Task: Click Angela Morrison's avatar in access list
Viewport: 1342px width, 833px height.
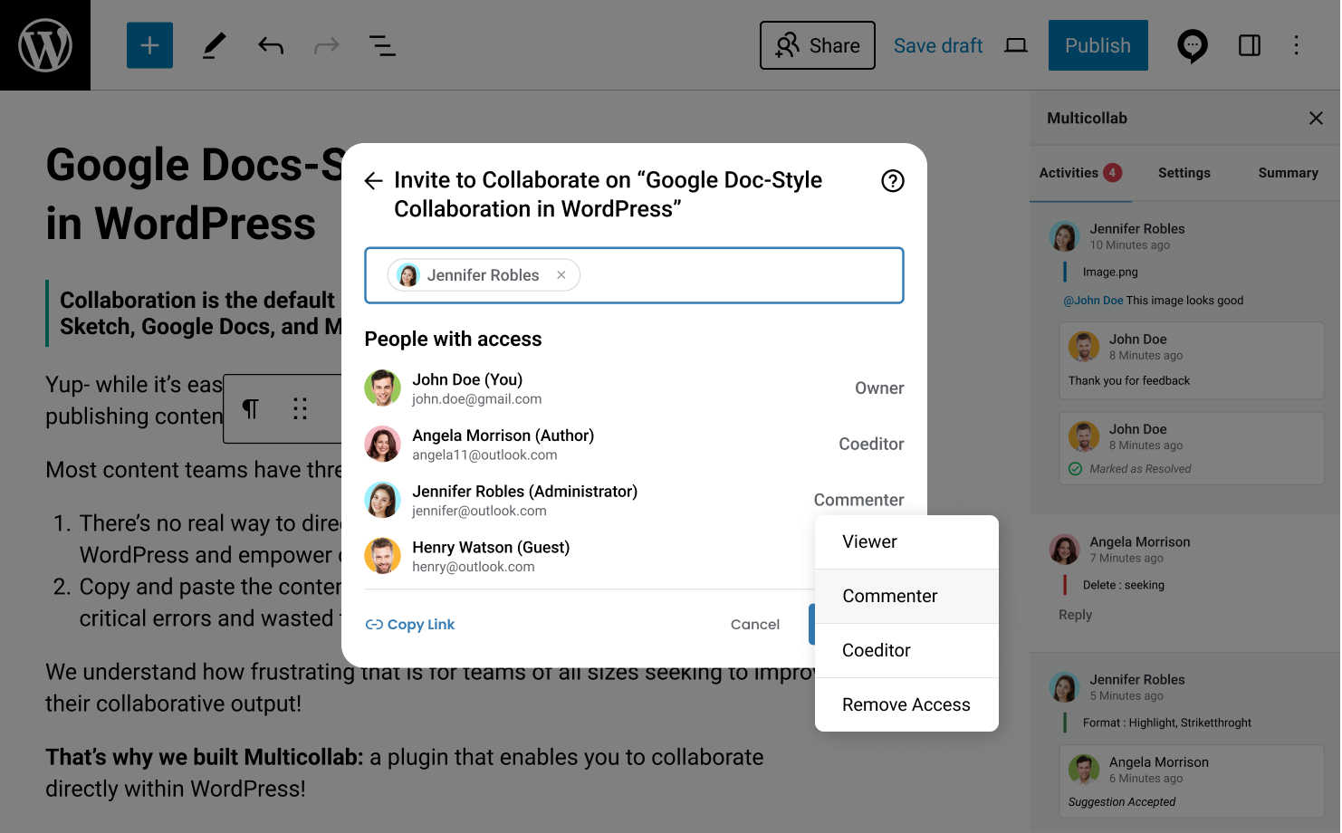Action: [x=382, y=445]
